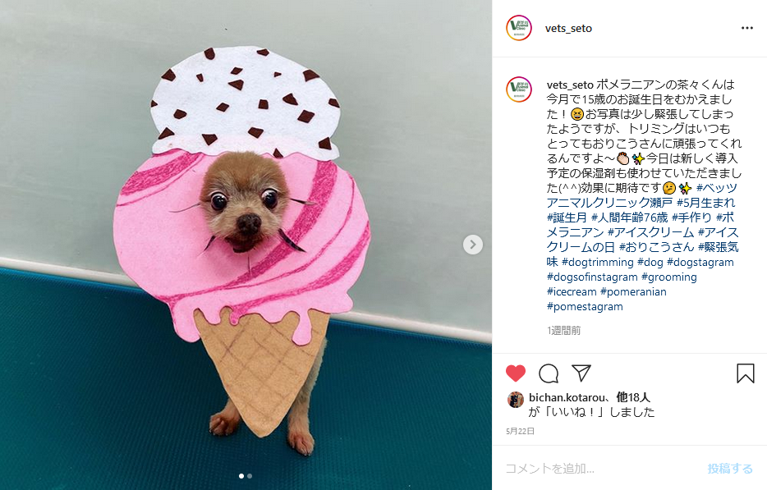Open bichan.kotarou liker avatar
This screenshot has width=767, height=490.
click(515, 400)
